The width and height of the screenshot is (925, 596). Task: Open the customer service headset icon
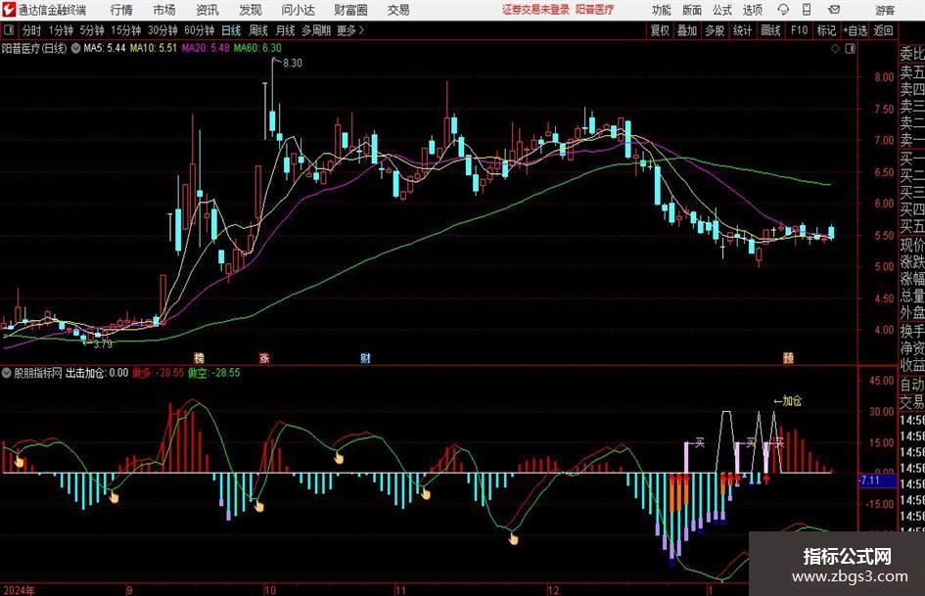click(783, 10)
